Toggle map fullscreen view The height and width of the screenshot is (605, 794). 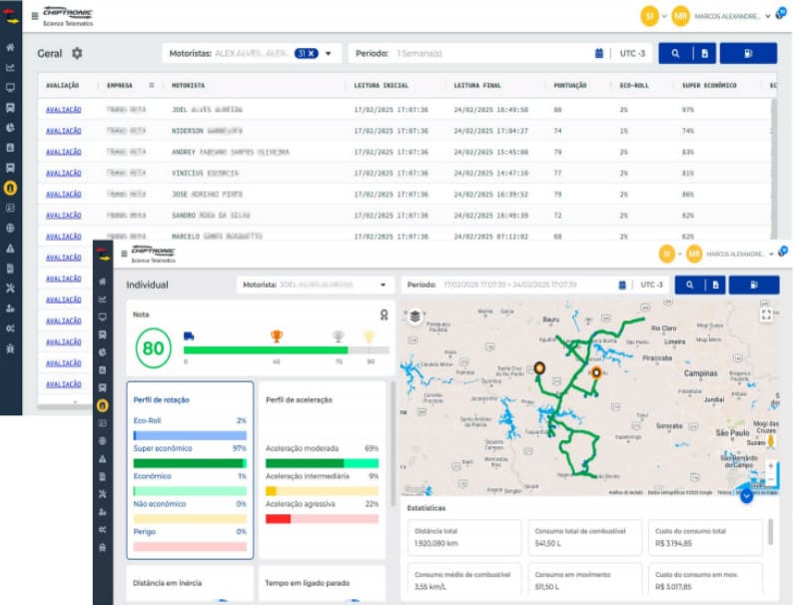coord(766,314)
